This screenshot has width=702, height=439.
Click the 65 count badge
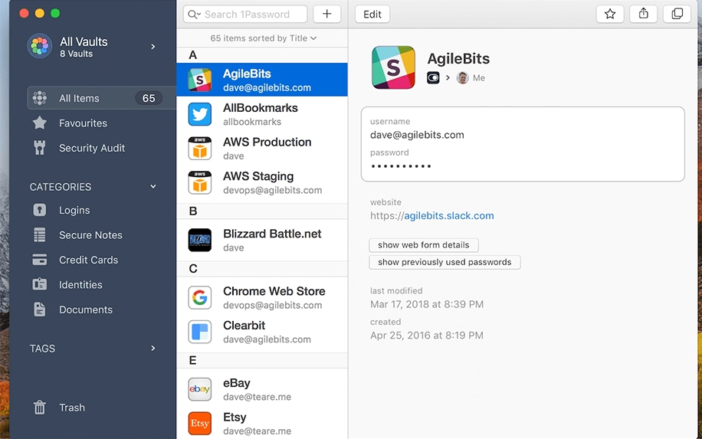coord(149,98)
